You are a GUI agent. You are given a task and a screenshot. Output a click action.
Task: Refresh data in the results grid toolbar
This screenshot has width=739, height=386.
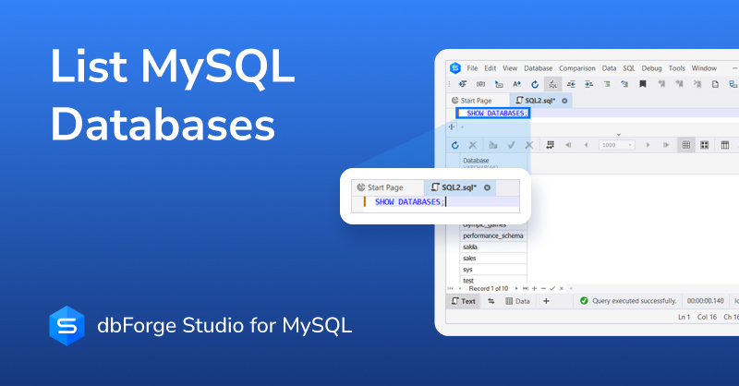pyautogui.click(x=454, y=145)
